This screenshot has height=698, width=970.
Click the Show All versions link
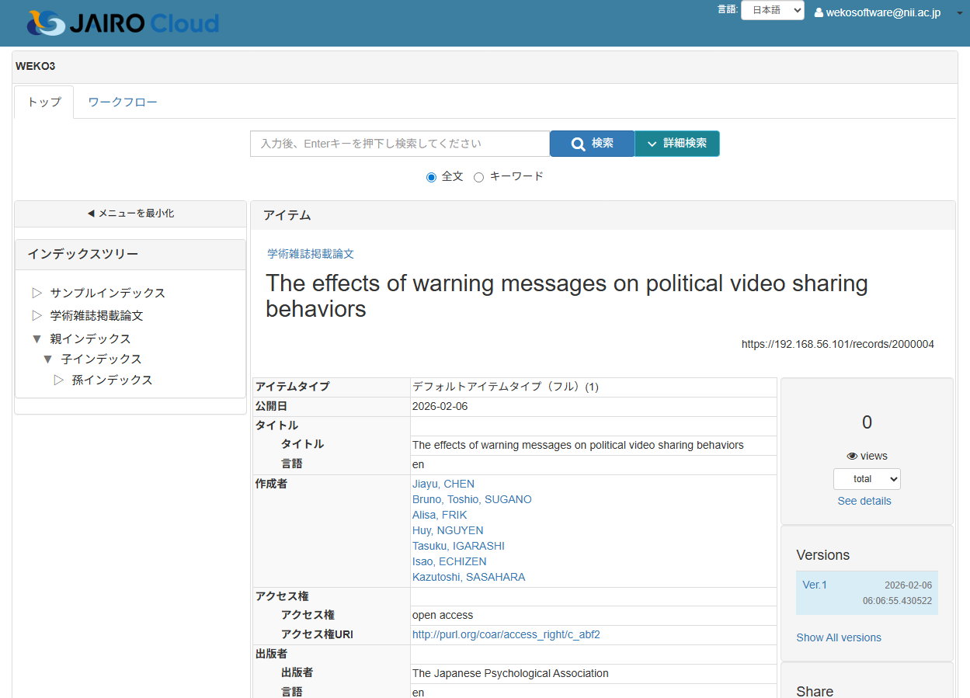coord(839,637)
